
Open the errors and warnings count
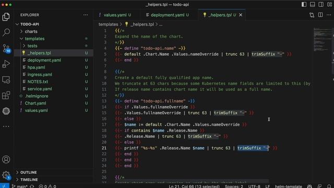tap(47, 186)
